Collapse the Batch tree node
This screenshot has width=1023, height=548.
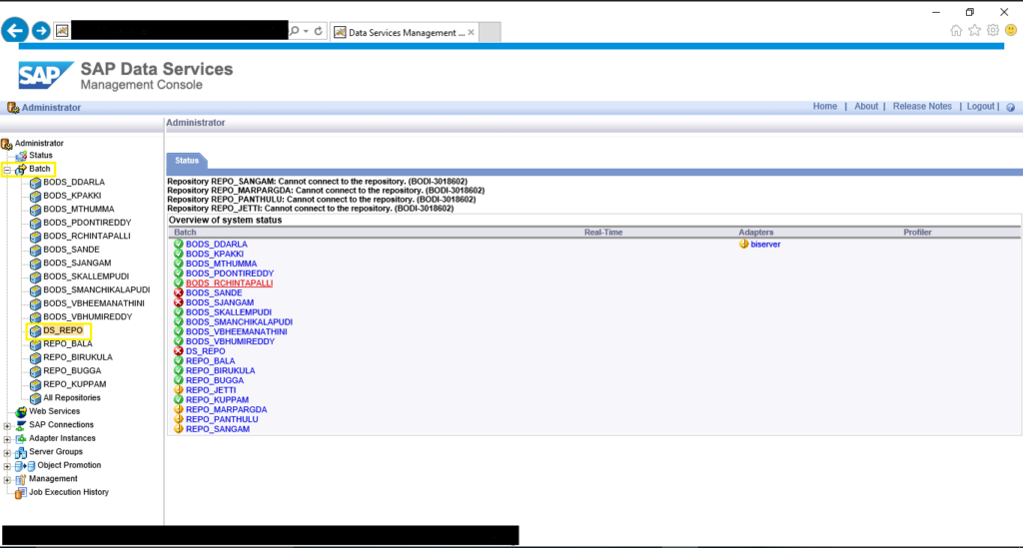pyautogui.click(x=7, y=170)
